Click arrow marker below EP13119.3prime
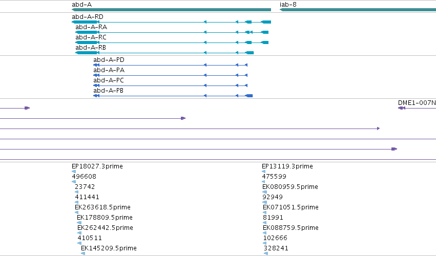 pyautogui.click(x=263, y=172)
